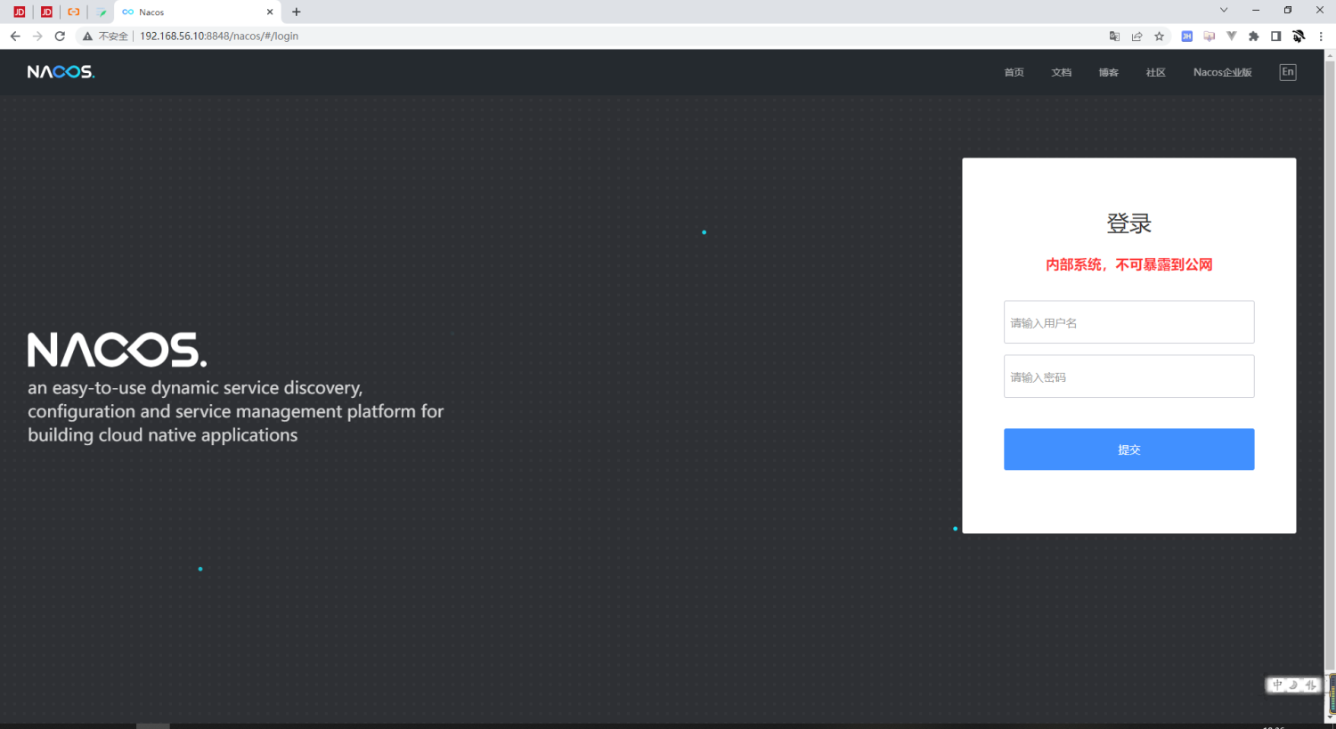
Task: Select the active Nacos tab
Action: [x=198, y=12]
